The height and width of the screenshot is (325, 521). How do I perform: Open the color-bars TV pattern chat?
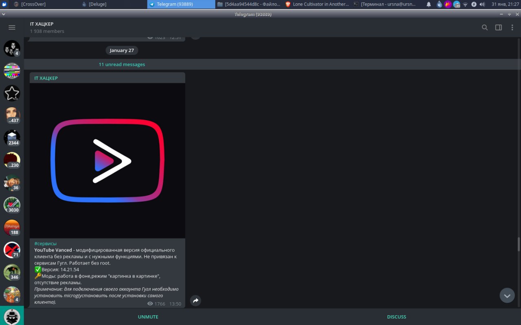(x=12, y=71)
